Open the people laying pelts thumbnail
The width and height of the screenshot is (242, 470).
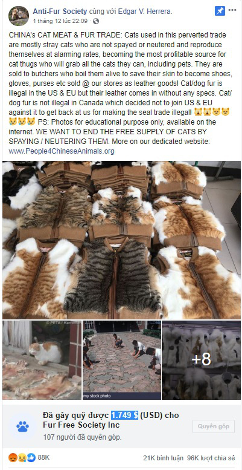(x=122, y=360)
